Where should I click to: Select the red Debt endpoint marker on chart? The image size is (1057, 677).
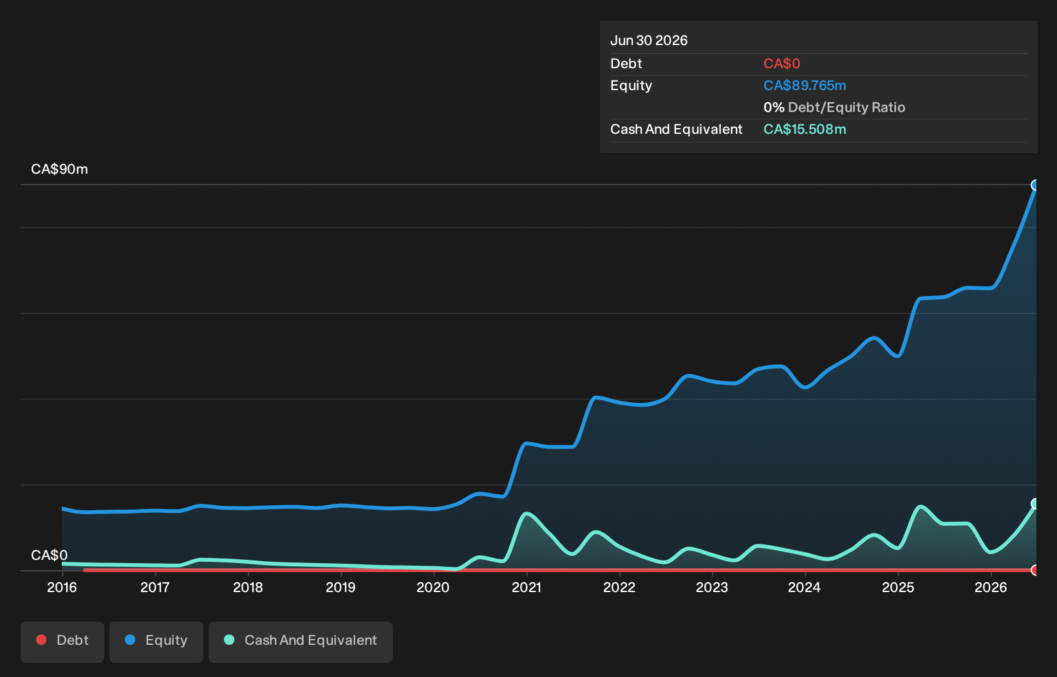[x=1035, y=570]
